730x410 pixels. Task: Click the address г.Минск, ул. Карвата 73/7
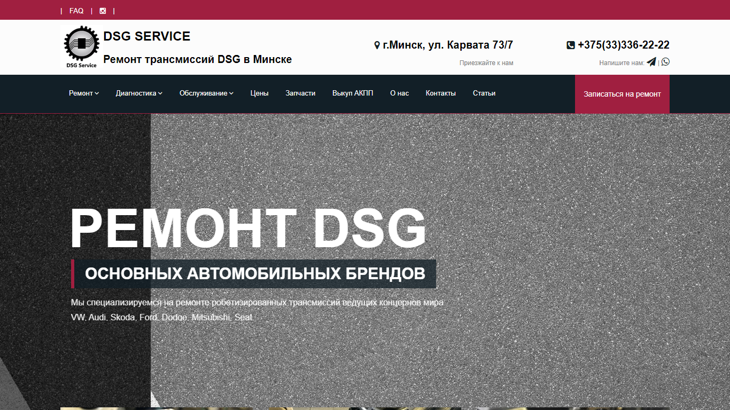click(448, 45)
